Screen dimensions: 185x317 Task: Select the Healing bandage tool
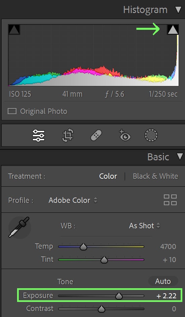[96, 135]
